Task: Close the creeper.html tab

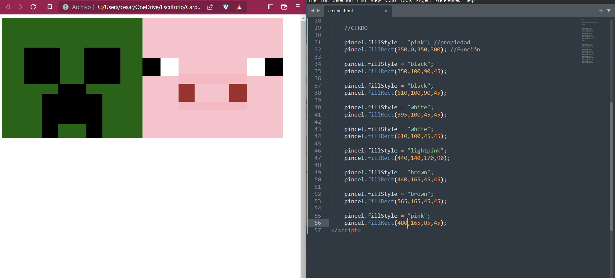Action: coord(386,11)
